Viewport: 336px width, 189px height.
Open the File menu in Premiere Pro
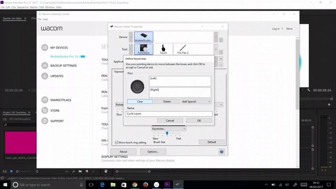tap(2, 7)
